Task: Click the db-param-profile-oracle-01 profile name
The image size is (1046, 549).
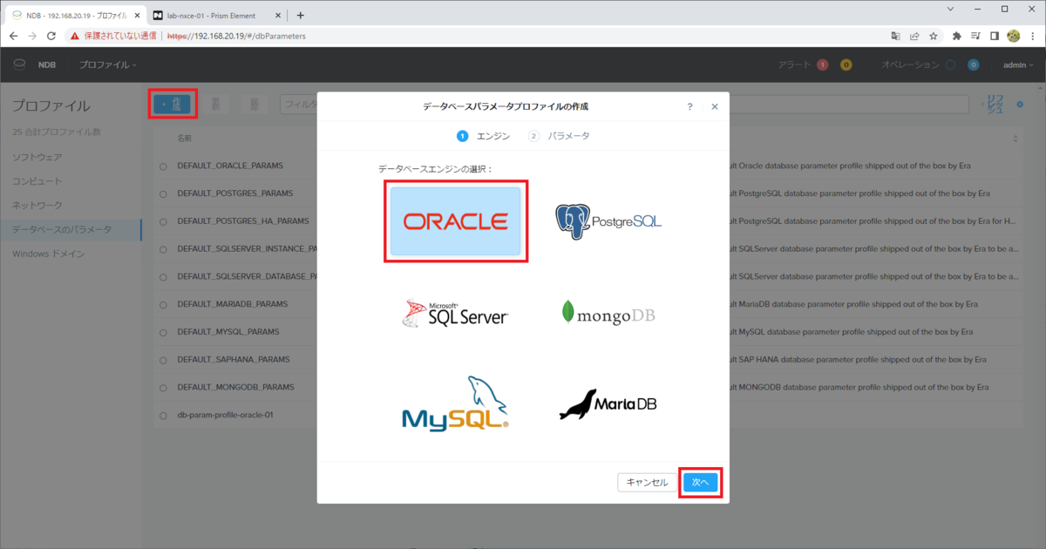Action: [x=225, y=415]
